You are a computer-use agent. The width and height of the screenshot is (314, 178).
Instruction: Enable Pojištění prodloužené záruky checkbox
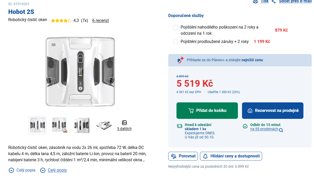[176, 41]
